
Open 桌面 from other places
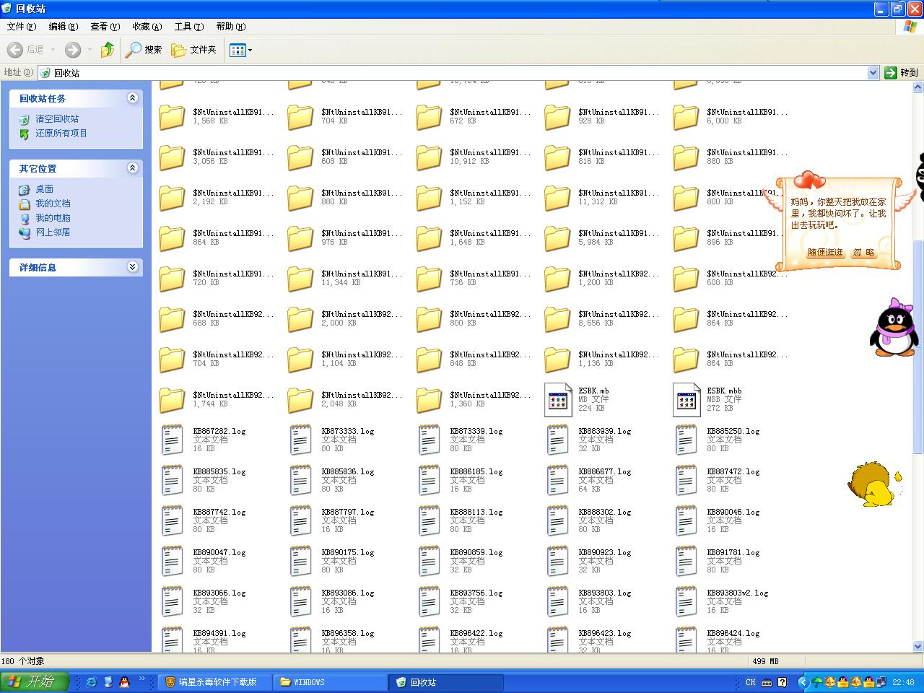pos(45,189)
